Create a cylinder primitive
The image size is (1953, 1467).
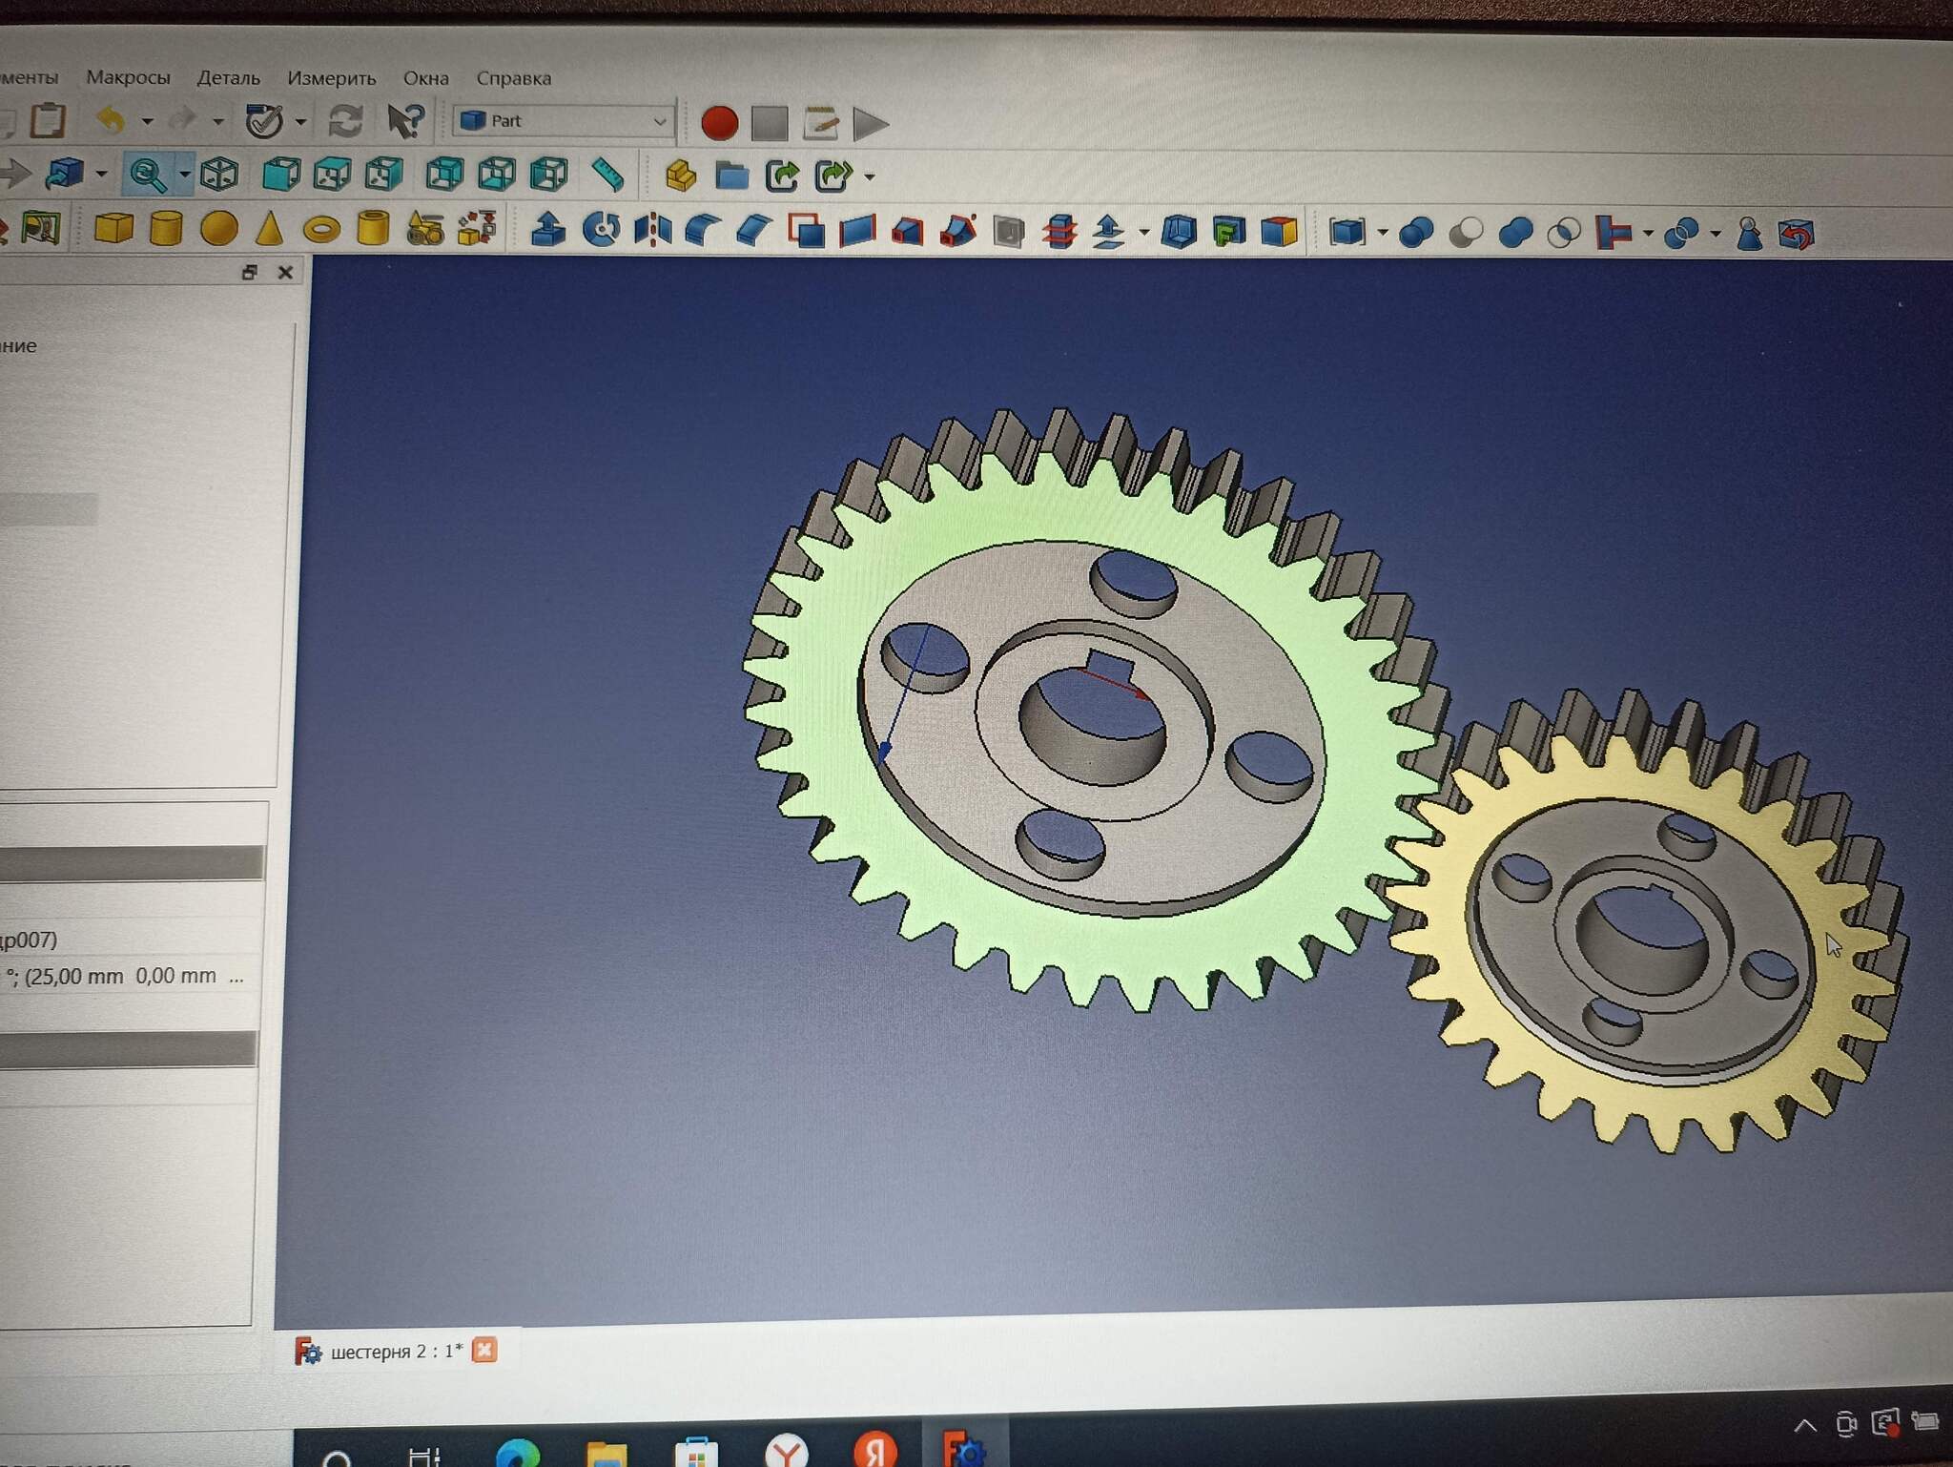tap(166, 229)
